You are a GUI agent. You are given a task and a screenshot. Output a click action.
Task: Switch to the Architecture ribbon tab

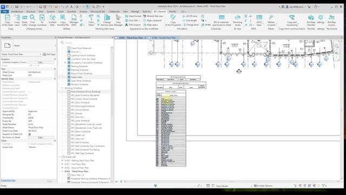click(x=17, y=11)
